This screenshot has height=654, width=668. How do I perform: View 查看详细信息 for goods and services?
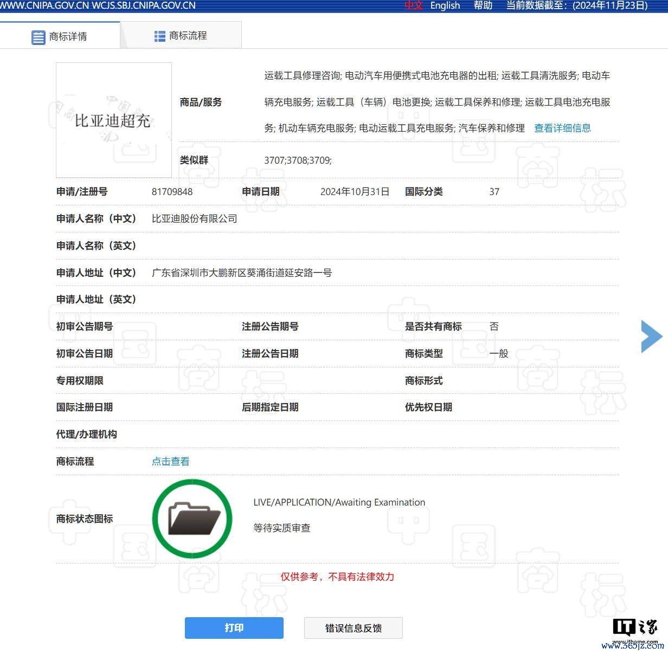coord(562,128)
